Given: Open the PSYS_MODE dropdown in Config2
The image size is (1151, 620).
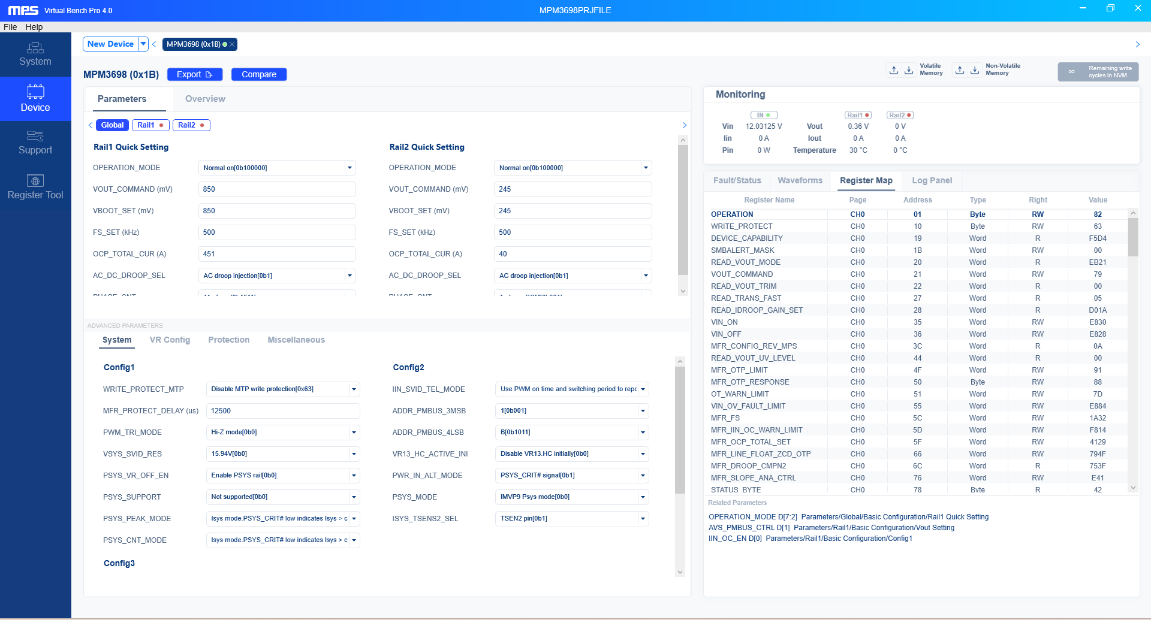Looking at the screenshot, I should pyautogui.click(x=643, y=497).
